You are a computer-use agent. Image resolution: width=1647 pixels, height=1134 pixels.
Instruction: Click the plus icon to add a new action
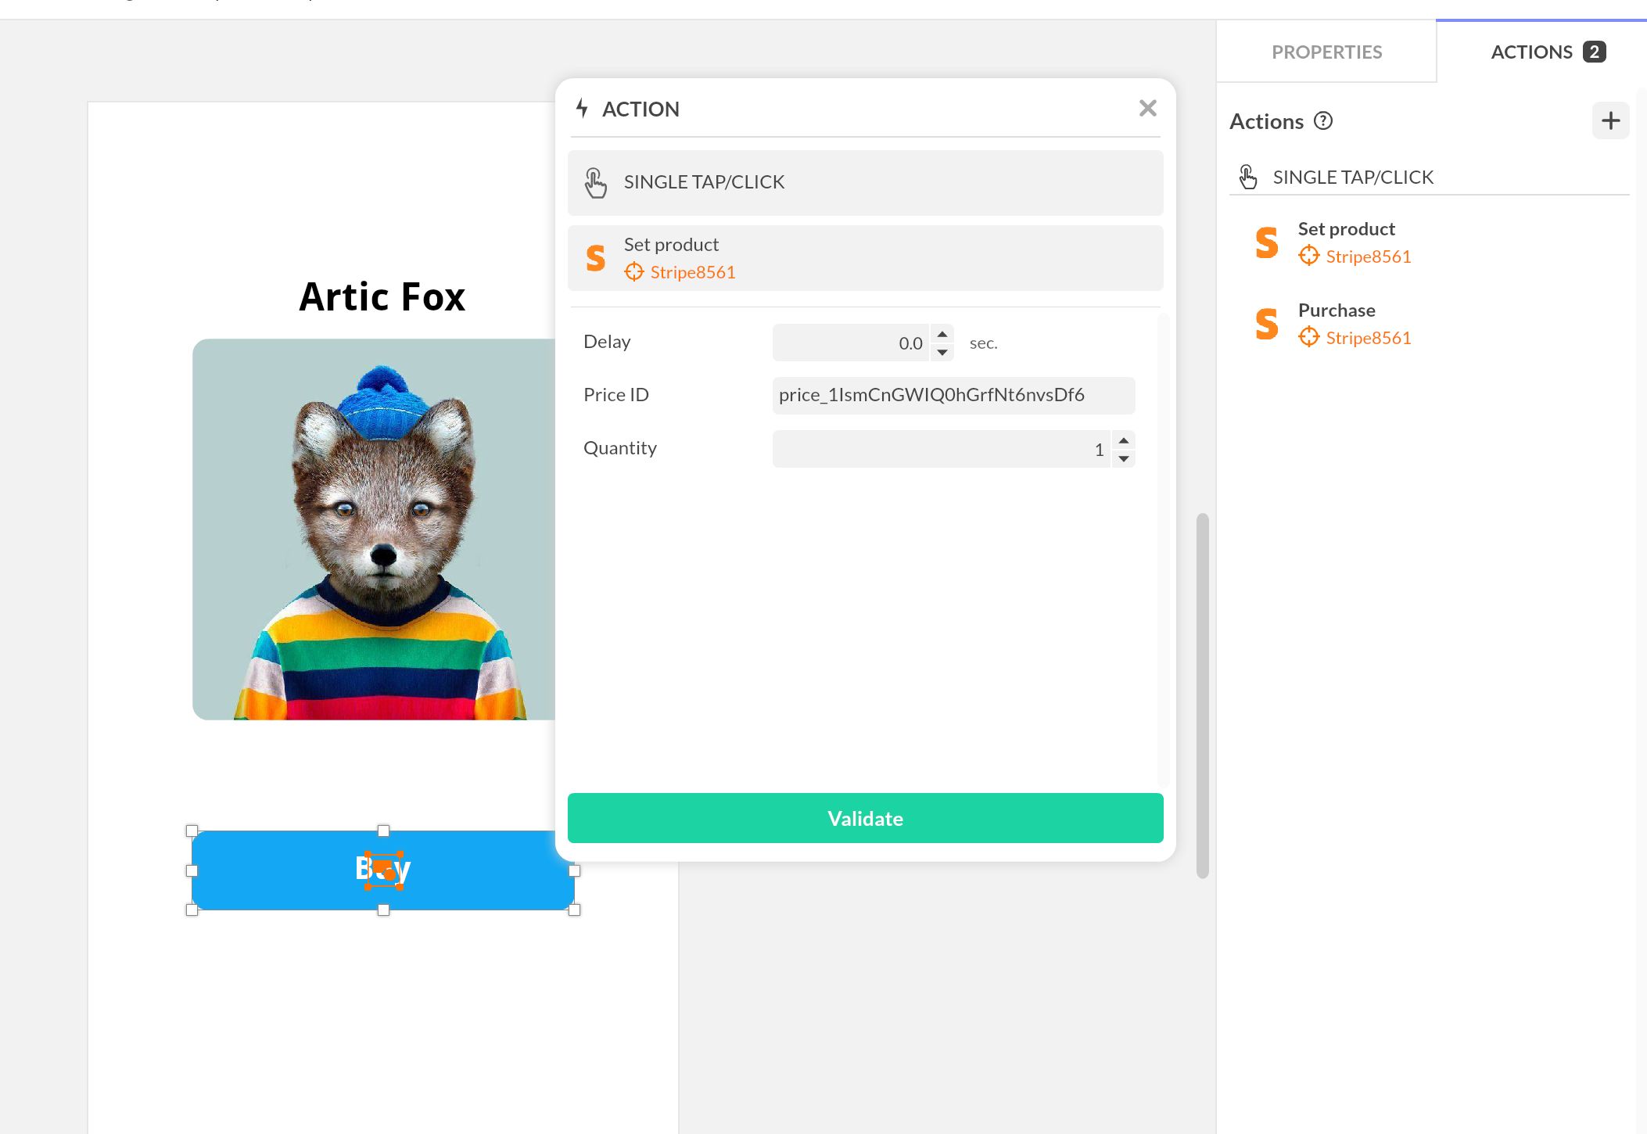[1610, 120]
